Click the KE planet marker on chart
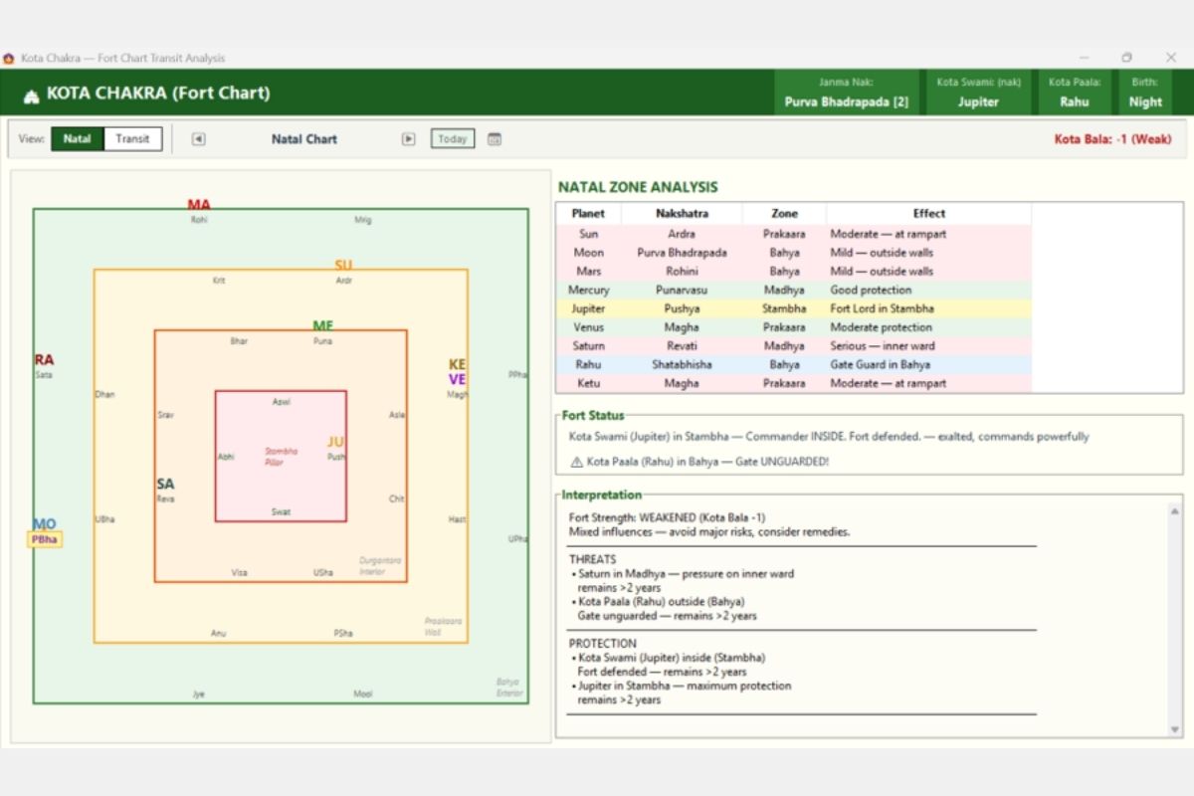1194x796 pixels. click(457, 365)
